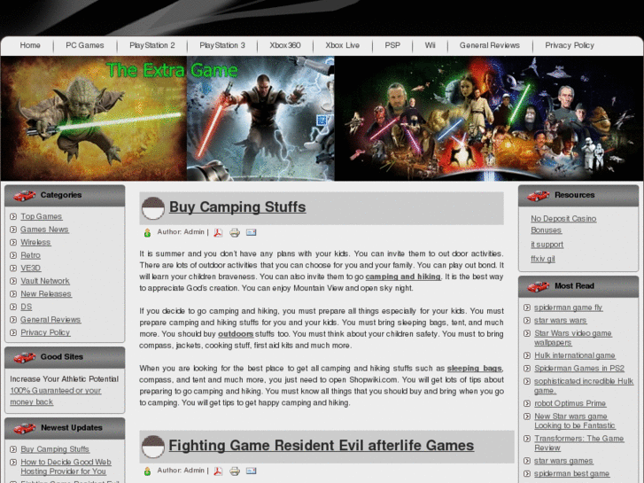Click author avatar icon under Buy Camping Stuffs
This screenshot has height=483, width=644.
tap(147, 233)
